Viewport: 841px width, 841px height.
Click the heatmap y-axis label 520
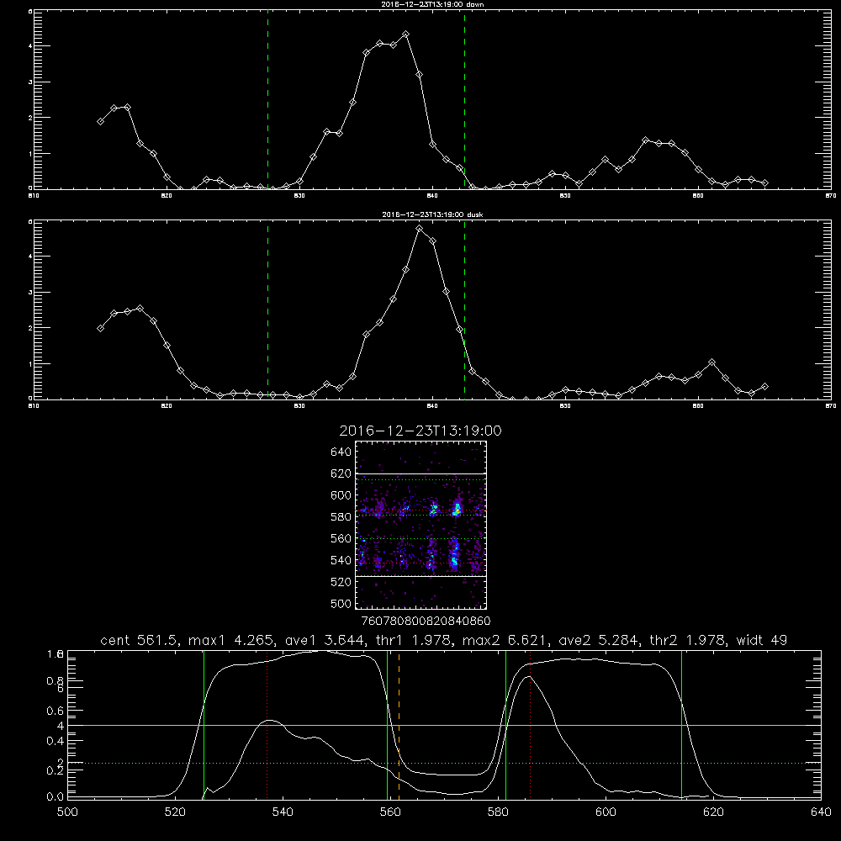coord(341,581)
